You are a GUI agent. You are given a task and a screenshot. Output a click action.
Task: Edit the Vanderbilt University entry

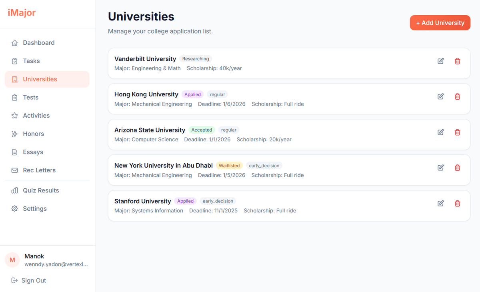(440, 61)
